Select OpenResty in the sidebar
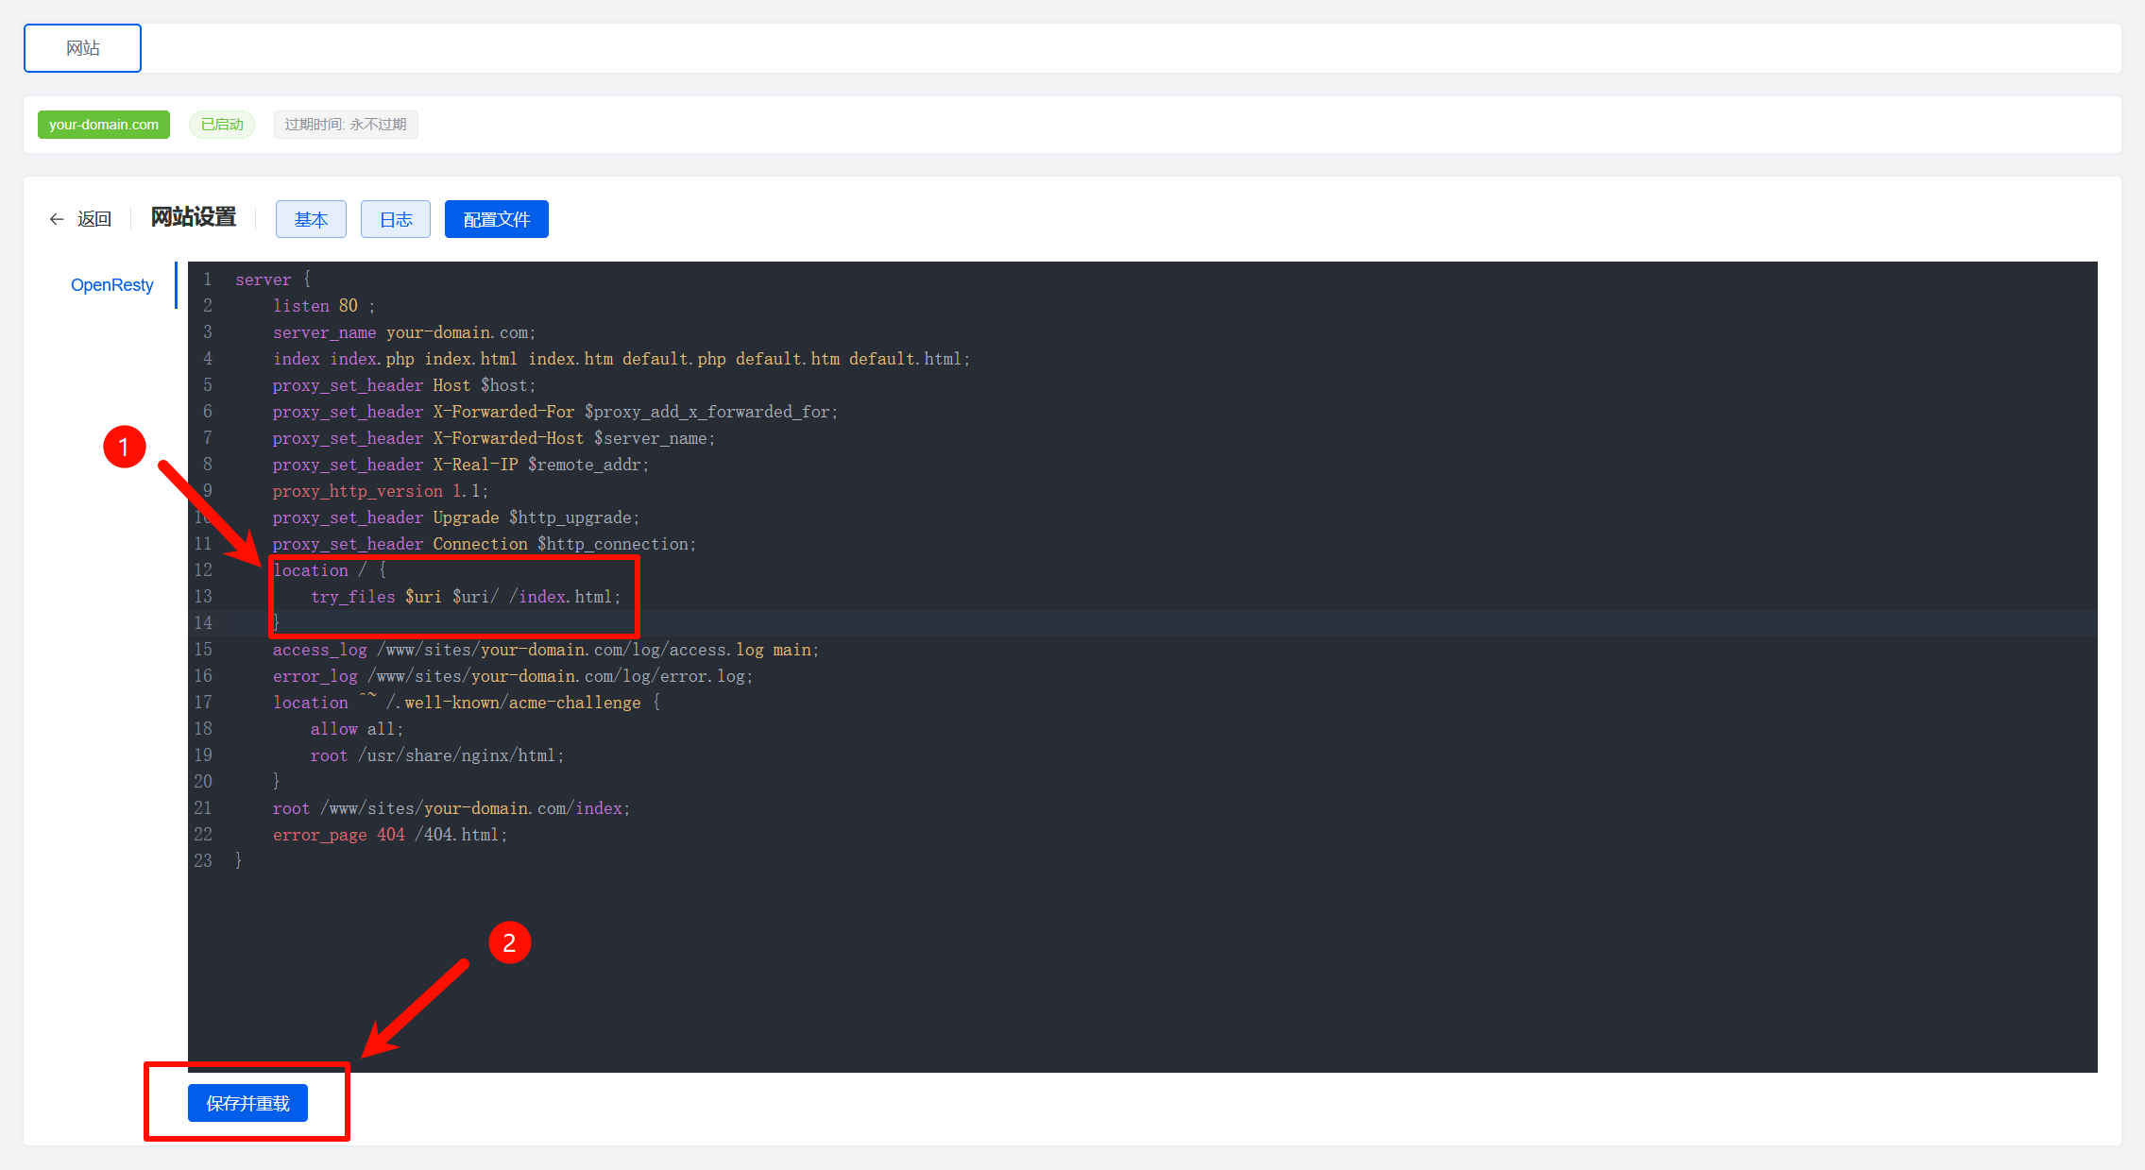This screenshot has height=1170, width=2145. tap(111, 285)
